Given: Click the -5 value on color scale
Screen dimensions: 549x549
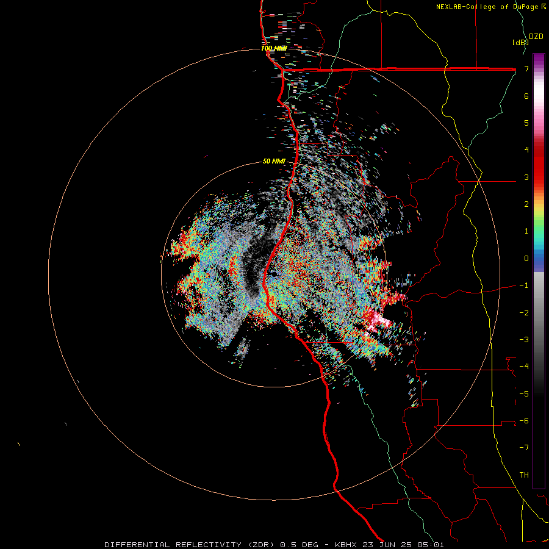Looking at the screenshot, I should [x=524, y=393].
